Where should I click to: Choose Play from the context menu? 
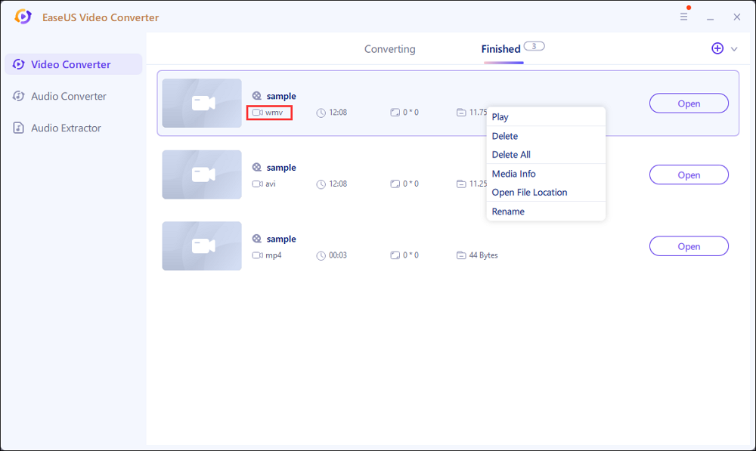click(x=500, y=117)
